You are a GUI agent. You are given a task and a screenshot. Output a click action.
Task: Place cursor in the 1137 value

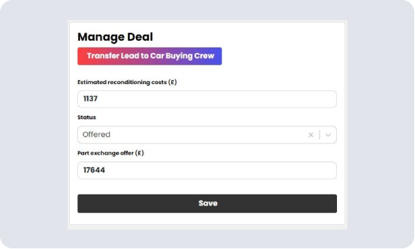coord(90,99)
